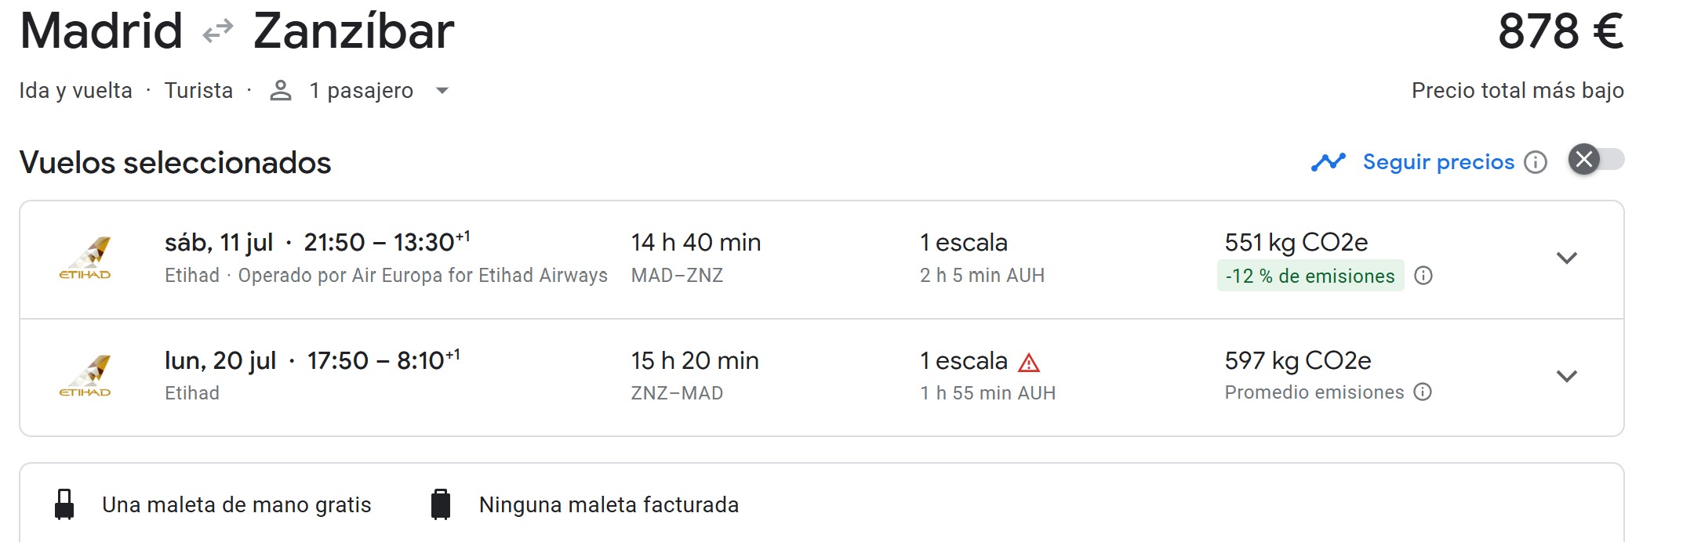Image resolution: width=1683 pixels, height=542 pixels.
Task: Enable the Seguir precios toggle switch
Action: [1596, 160]
